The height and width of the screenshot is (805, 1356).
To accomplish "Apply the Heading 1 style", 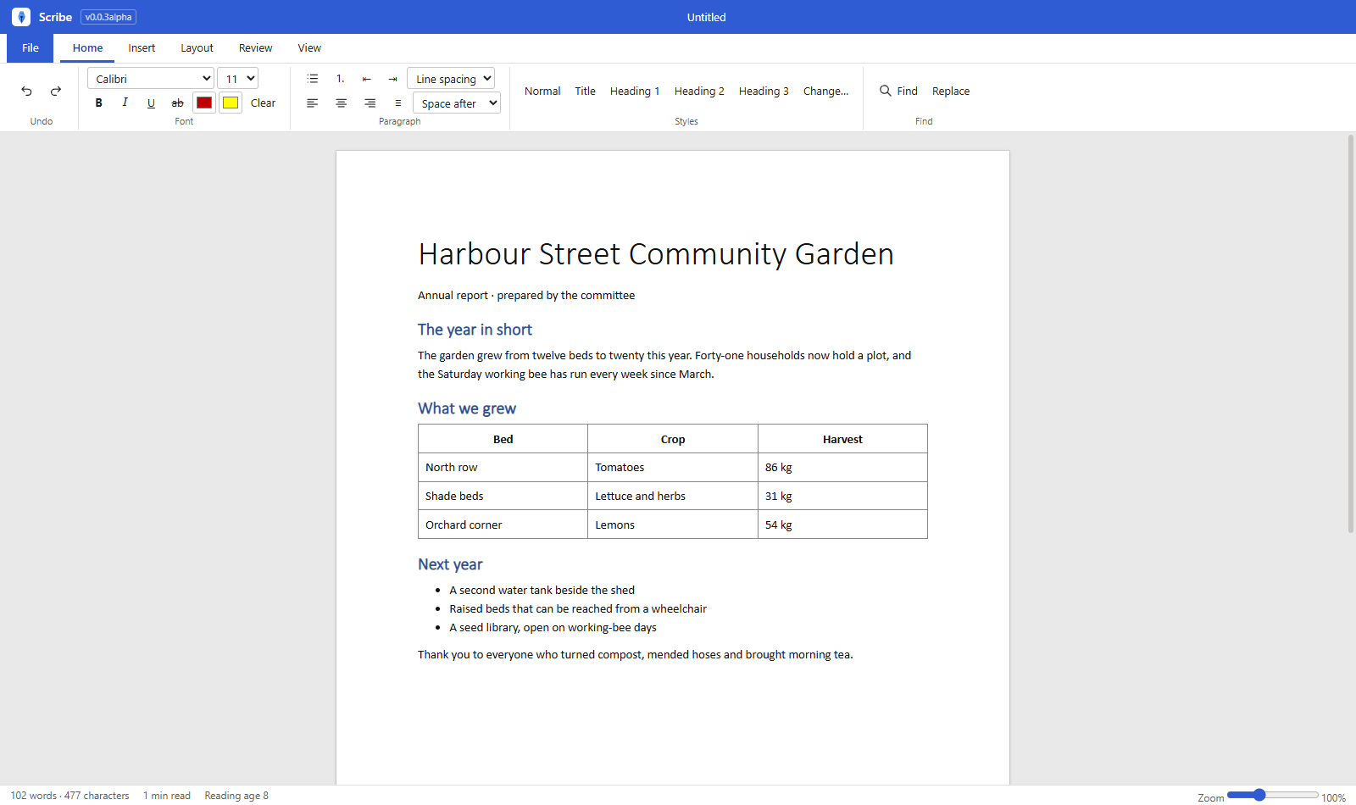I will click(x=635, y=91).
